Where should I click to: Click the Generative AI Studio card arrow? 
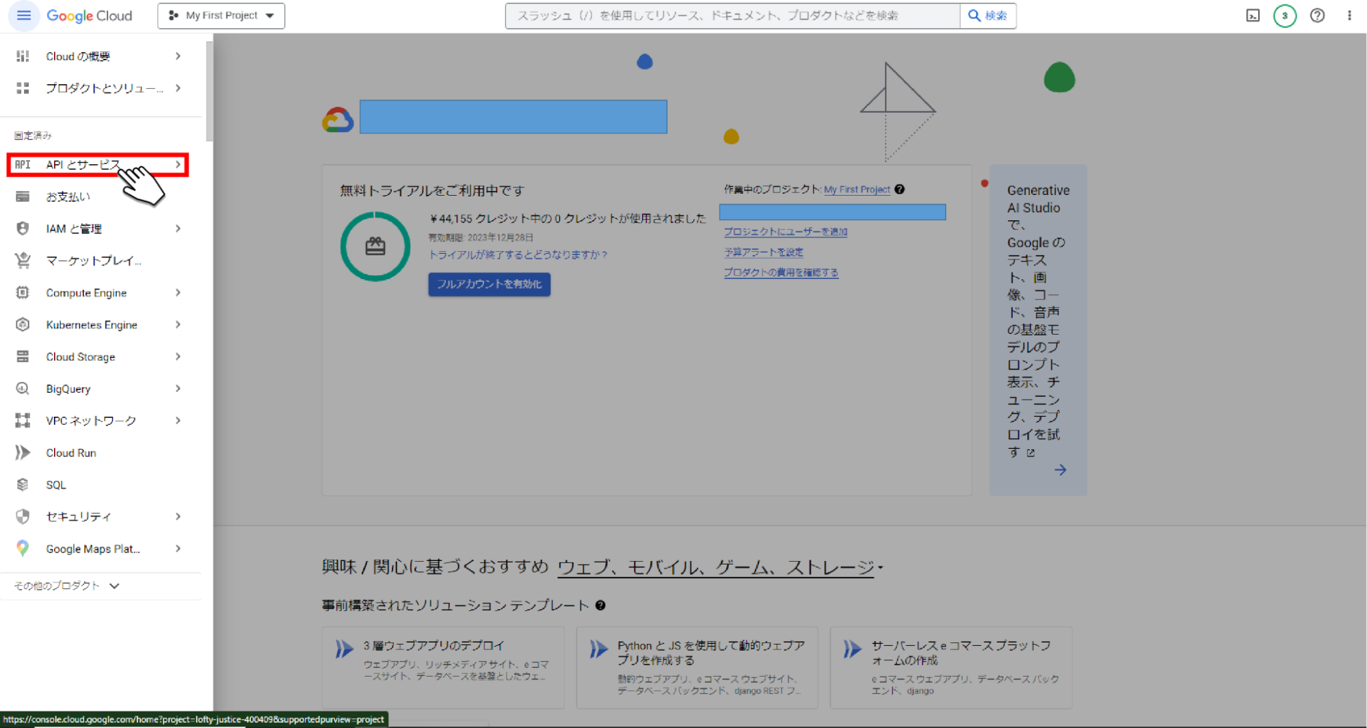point(1060,470)
